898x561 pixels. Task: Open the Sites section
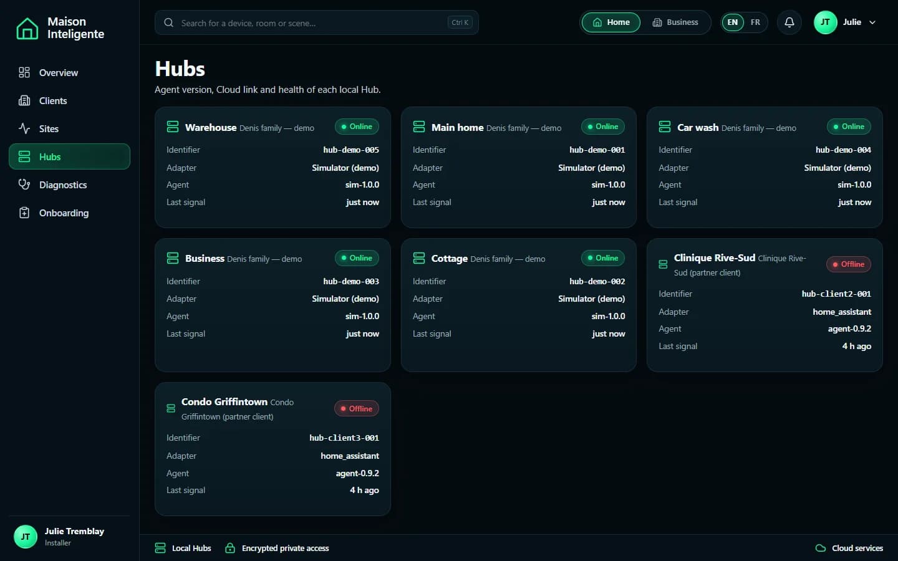point(69,128)
